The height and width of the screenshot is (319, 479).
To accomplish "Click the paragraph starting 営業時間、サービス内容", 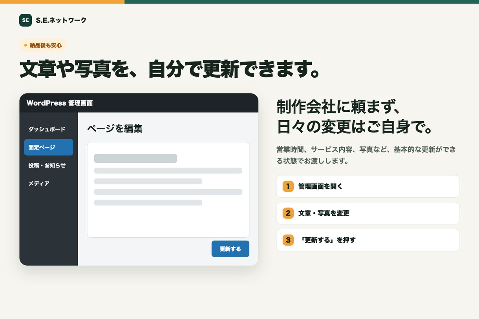I will tap(366, 155).
